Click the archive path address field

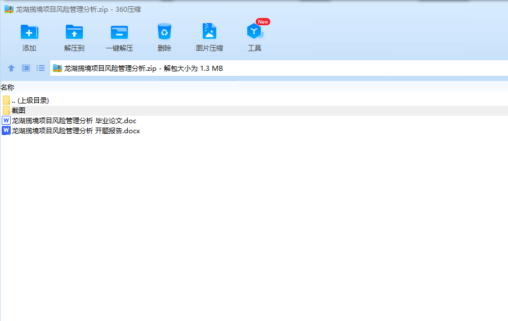pyautogui.click(x=279, y=68)
